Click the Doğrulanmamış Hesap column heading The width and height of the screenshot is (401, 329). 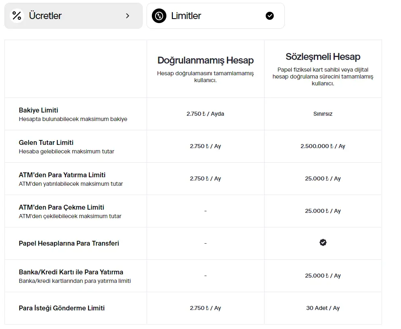(x=205, y=60)
